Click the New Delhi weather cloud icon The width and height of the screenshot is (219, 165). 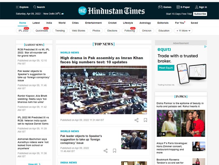[62, 14]
